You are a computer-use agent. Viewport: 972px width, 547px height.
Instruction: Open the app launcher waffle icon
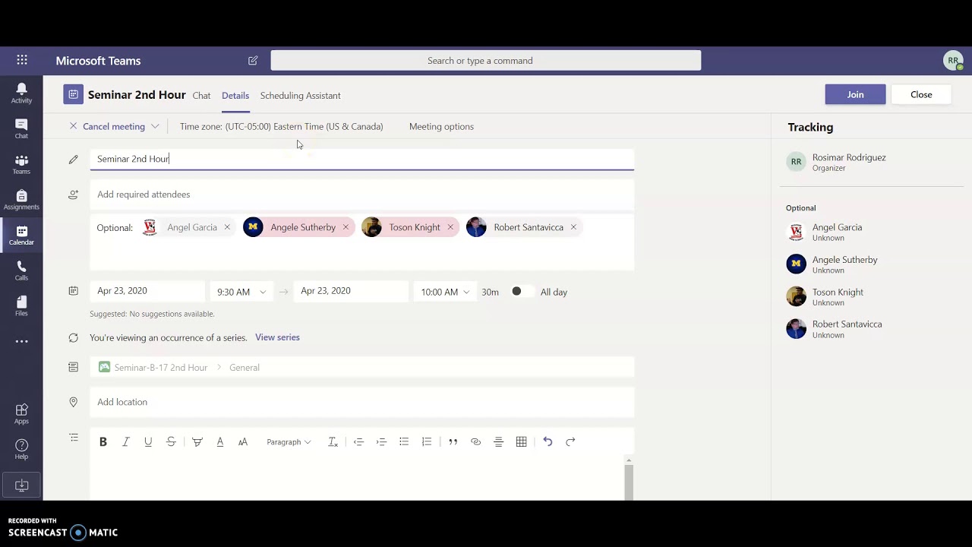[x=22, y=60]
